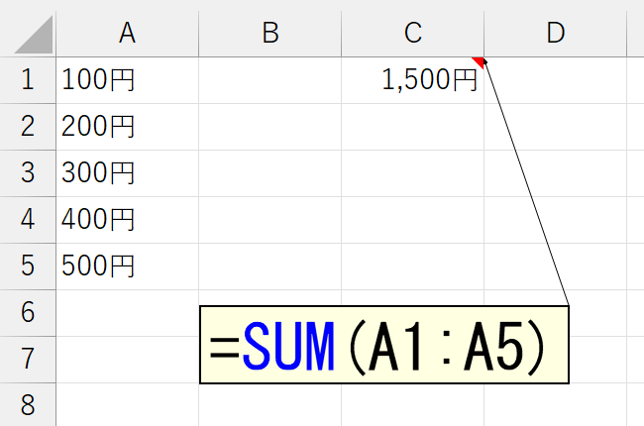Click cell containing 200円
644x426 pixels.
click(128, 127)
